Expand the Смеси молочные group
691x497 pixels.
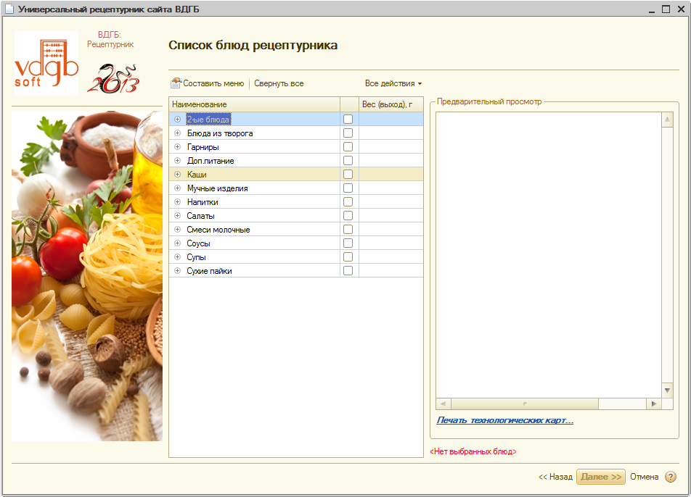[x=177, y=229]
